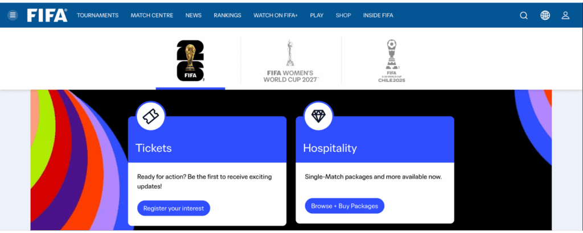This screenshot has width=583, height=233.
Task: Click the FIFA logo
Action: coord(47,15)
